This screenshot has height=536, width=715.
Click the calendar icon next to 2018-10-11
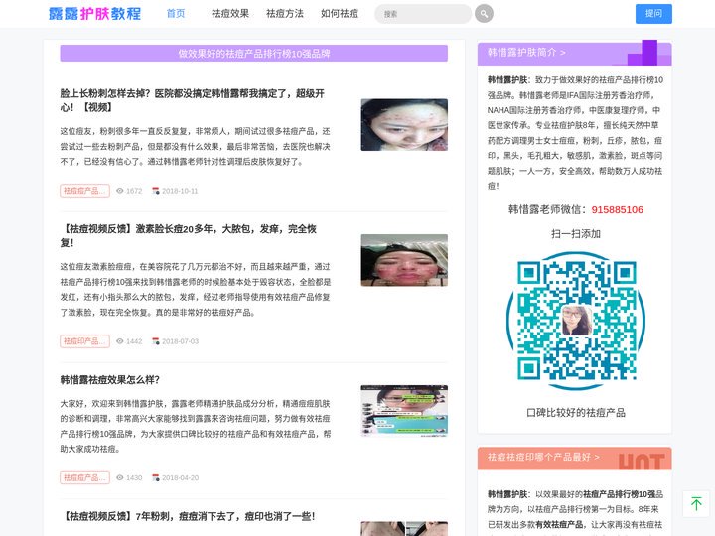tap(156, 191)
